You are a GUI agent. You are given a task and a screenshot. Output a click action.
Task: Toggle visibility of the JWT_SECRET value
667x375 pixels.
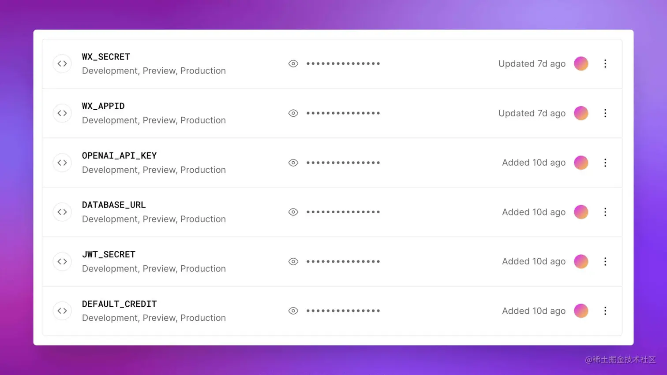pos(293,261)
